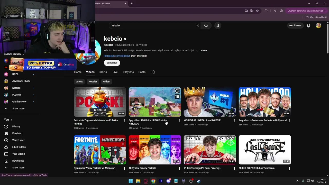
Task: Start voice search with microphone icon
Action: pyautogui.click(x=218, y=25)
